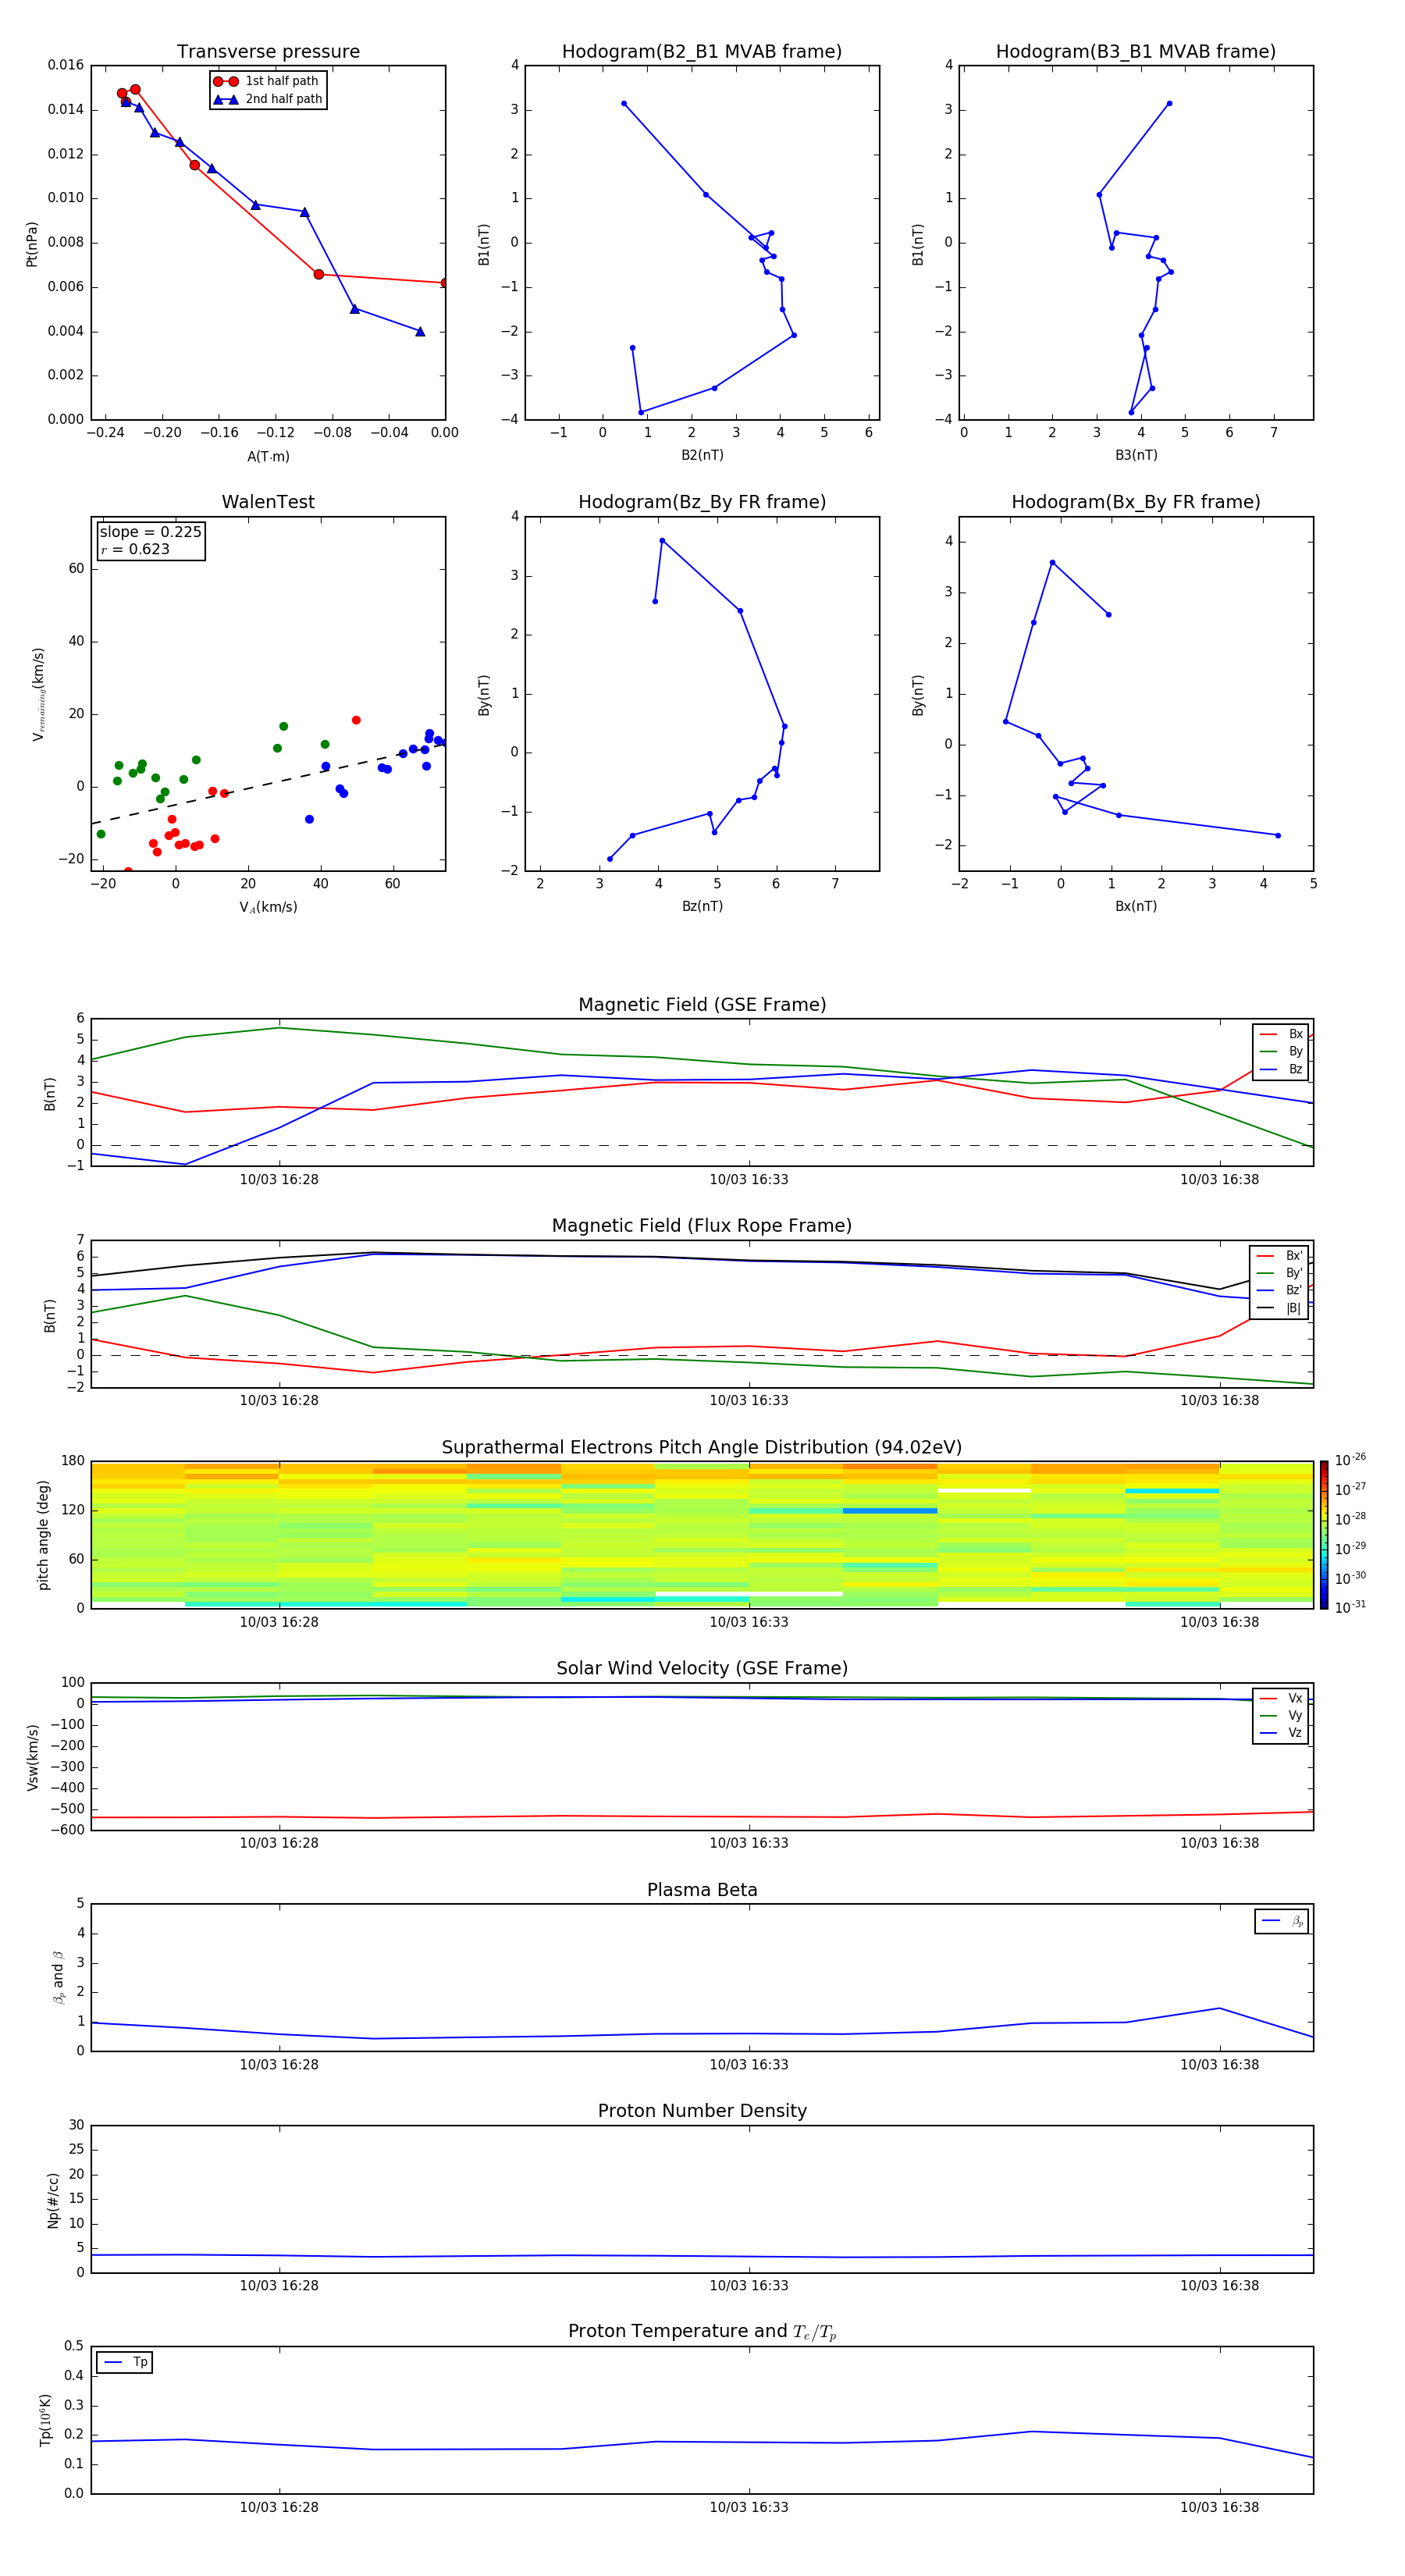Select the βp legend entry in Plasma Beta
This screenshot has width=1405, height=2576.
pyautogui.click(x=1282, y=1921)
